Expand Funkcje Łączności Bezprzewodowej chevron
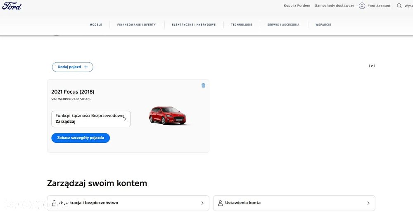Image resolution: width=413 pixels, height=213 pixels. [125, 119]
